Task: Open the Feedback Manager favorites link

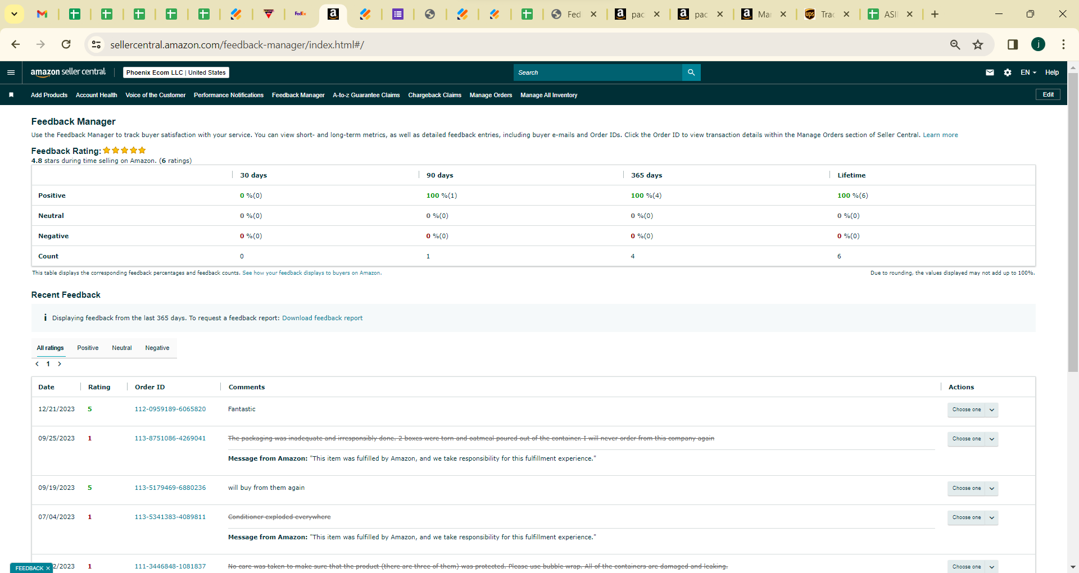Action: [298, 95]
